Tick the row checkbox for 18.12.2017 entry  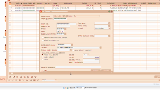pyautogui.click(x=10, y=8)
